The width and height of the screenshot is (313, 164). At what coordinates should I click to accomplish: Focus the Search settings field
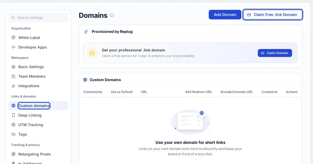click(x=39, y=18)
